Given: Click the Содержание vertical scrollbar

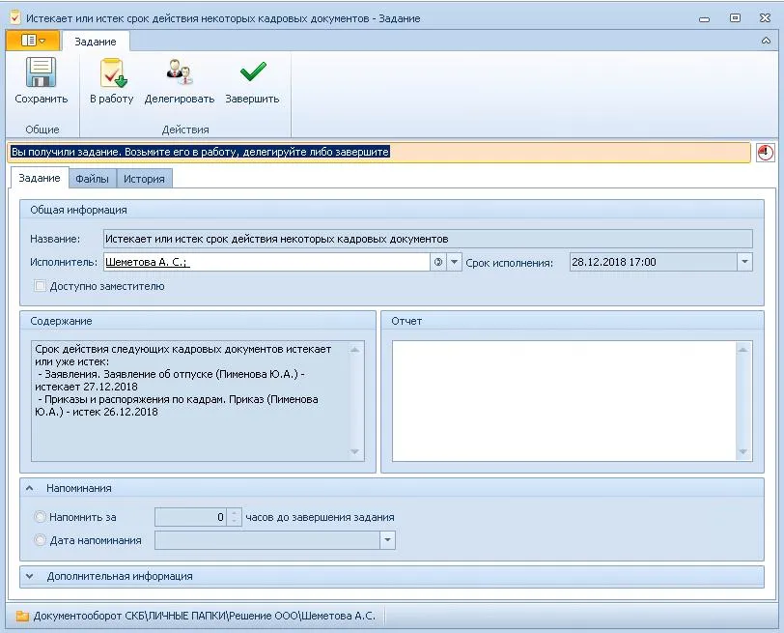Looking at the screenshot, I should point(357,398).
